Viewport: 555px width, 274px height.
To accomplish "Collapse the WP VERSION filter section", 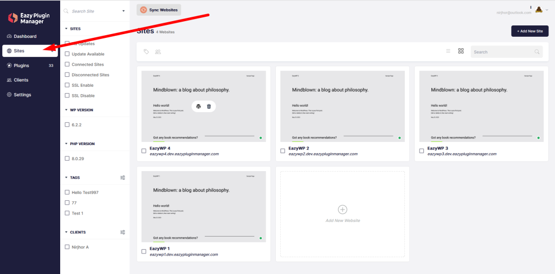I will click(x=66, y=110).
